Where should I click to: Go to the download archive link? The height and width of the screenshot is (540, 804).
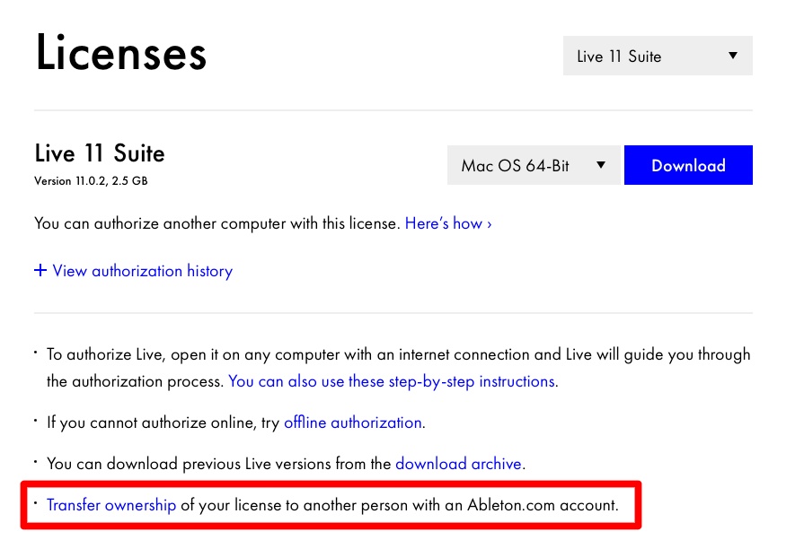[x=458, y=464]
